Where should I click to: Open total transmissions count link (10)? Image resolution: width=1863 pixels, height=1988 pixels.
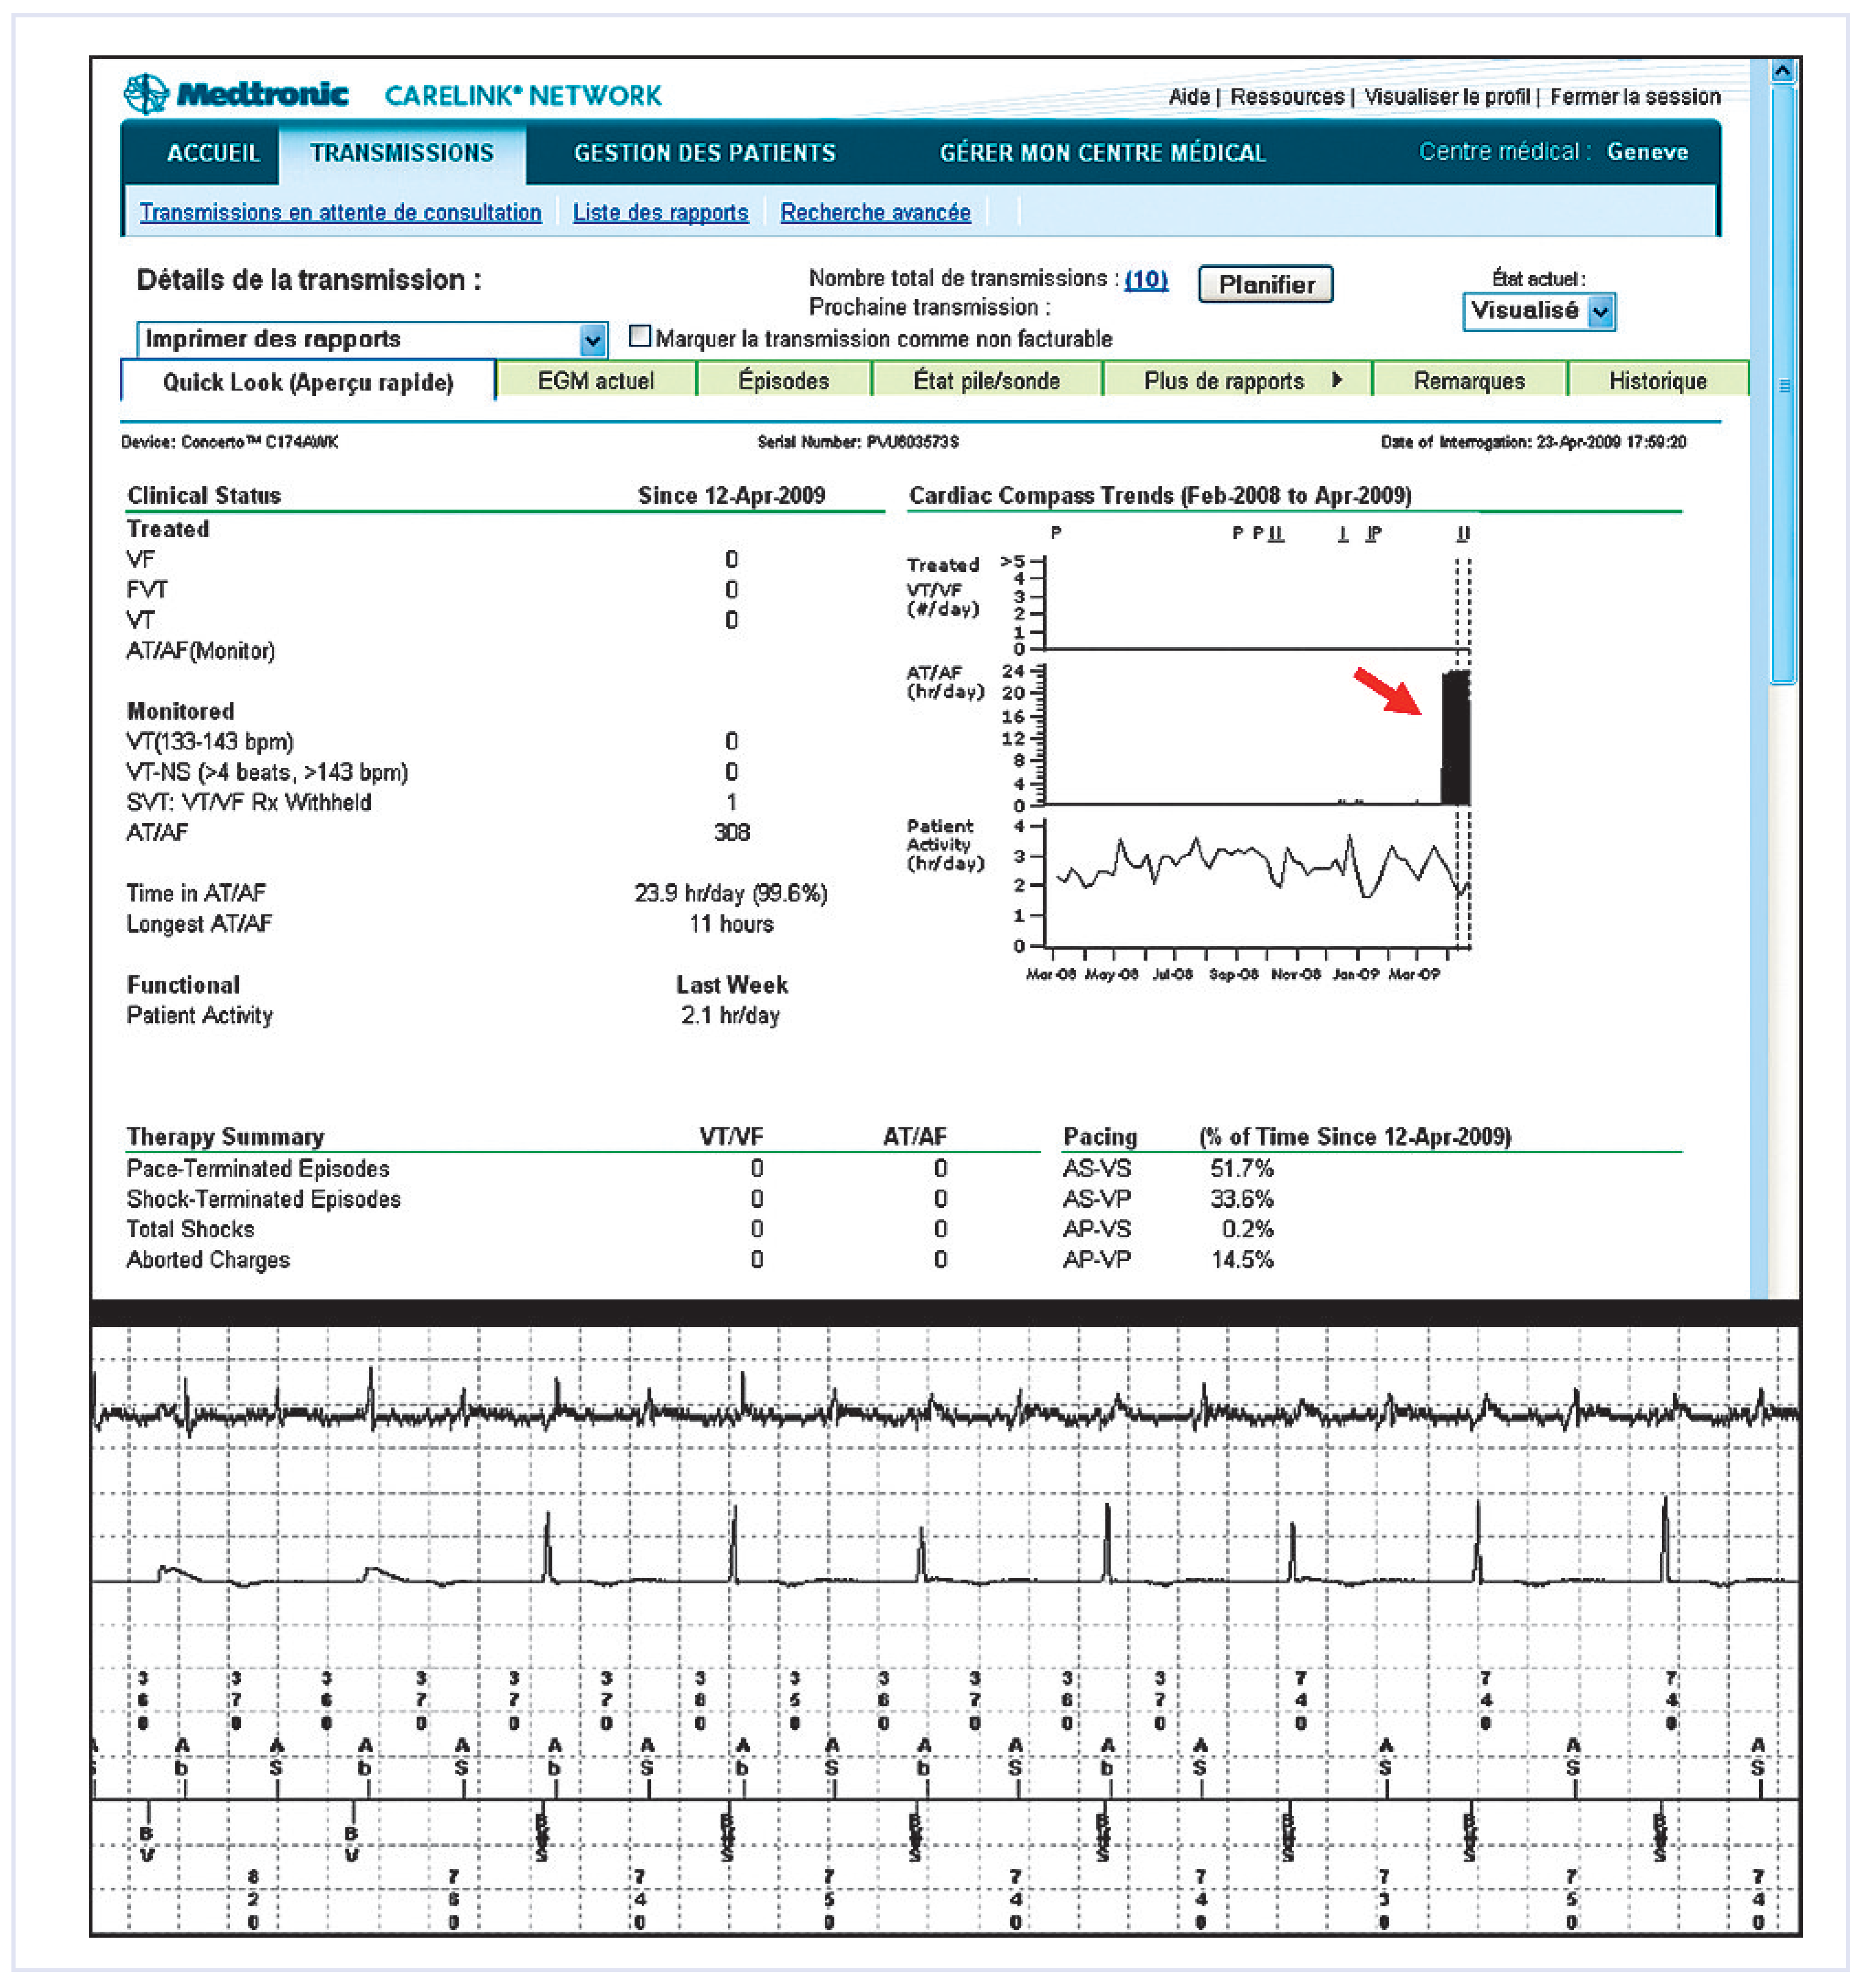click(x=1146, y=279)
